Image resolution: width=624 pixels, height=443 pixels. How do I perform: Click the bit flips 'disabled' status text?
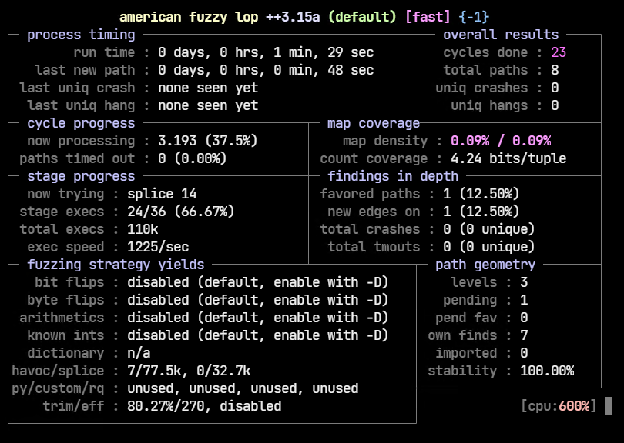coord(158,282)
